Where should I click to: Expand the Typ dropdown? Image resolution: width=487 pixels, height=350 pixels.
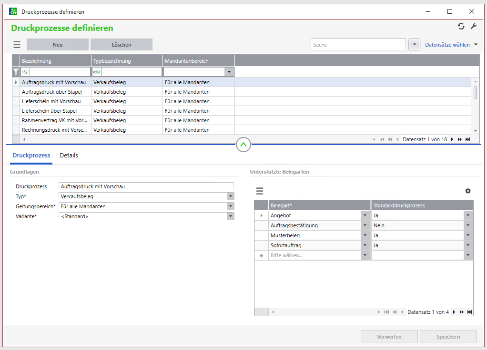[231, 196]
